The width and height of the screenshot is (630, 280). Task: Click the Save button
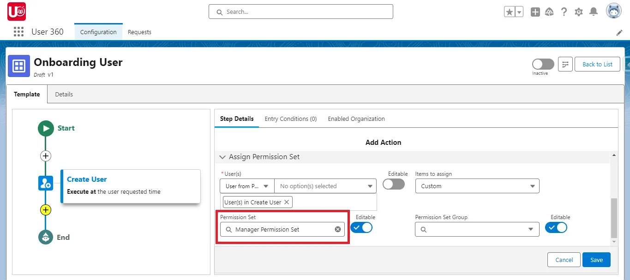[596, 260]
